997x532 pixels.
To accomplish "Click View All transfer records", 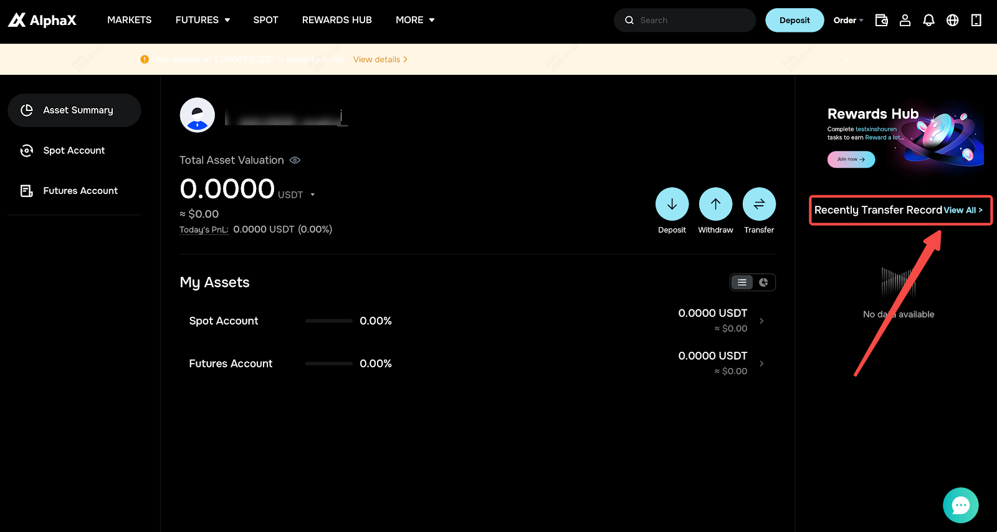I will 963,210.
